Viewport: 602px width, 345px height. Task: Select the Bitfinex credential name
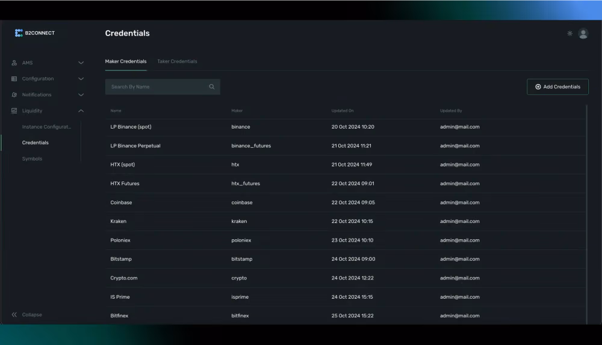(119, 316)
